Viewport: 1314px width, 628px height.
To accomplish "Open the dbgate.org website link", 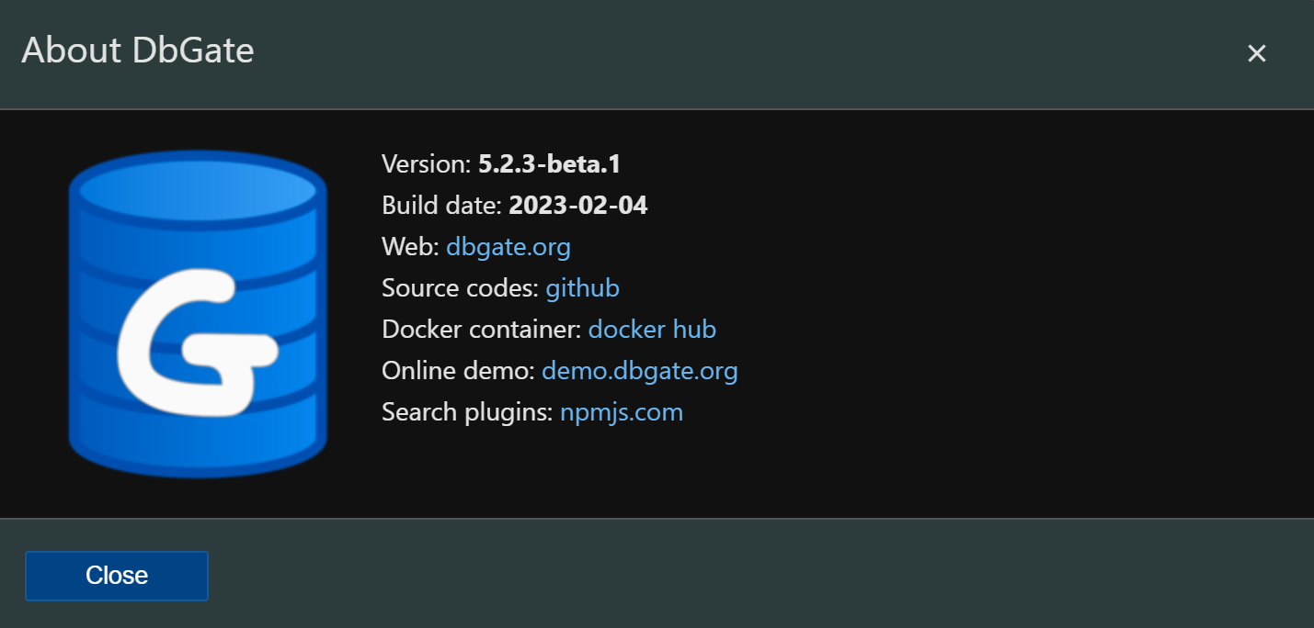I will coord(508,246).
